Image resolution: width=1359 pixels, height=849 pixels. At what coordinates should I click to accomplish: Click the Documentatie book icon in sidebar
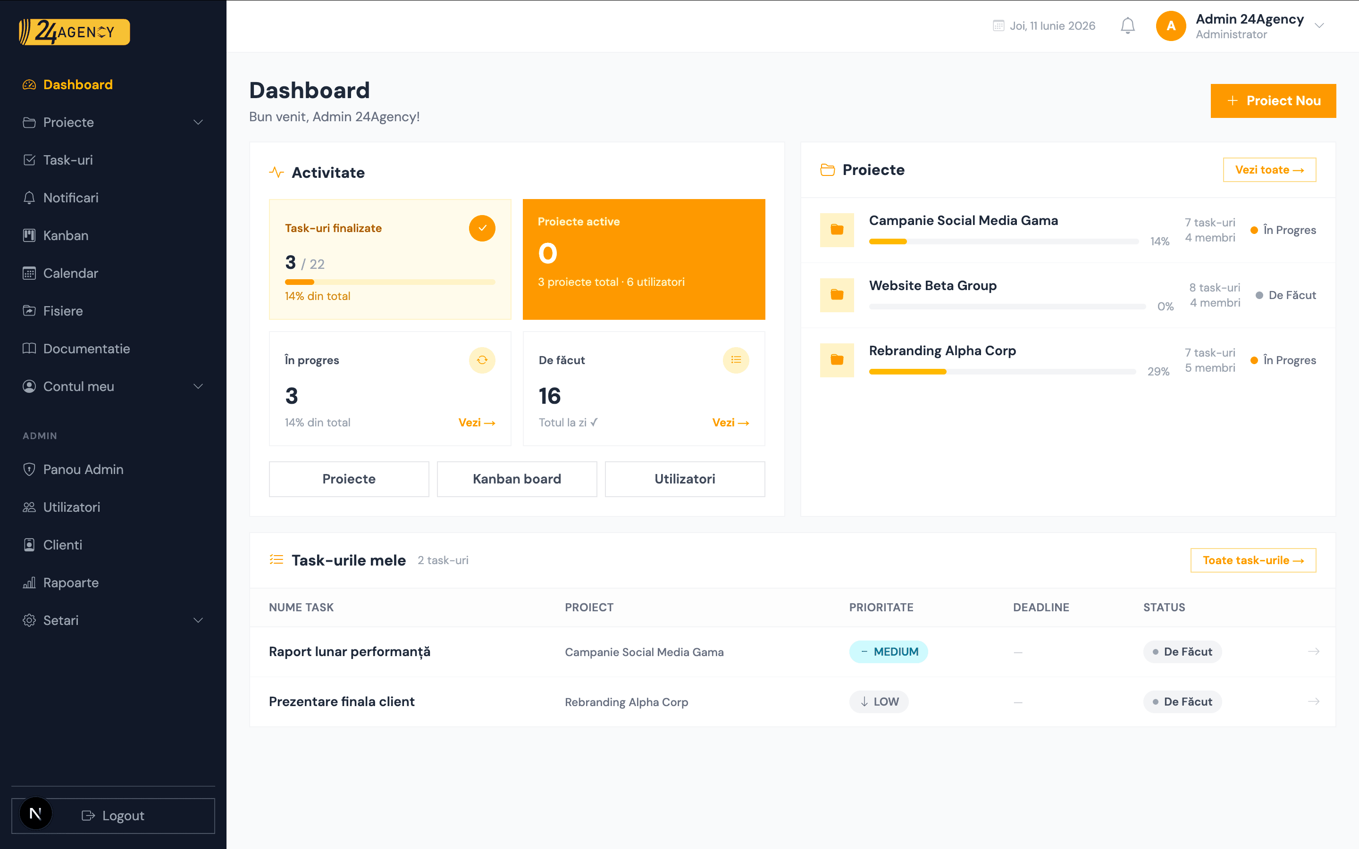29,349
